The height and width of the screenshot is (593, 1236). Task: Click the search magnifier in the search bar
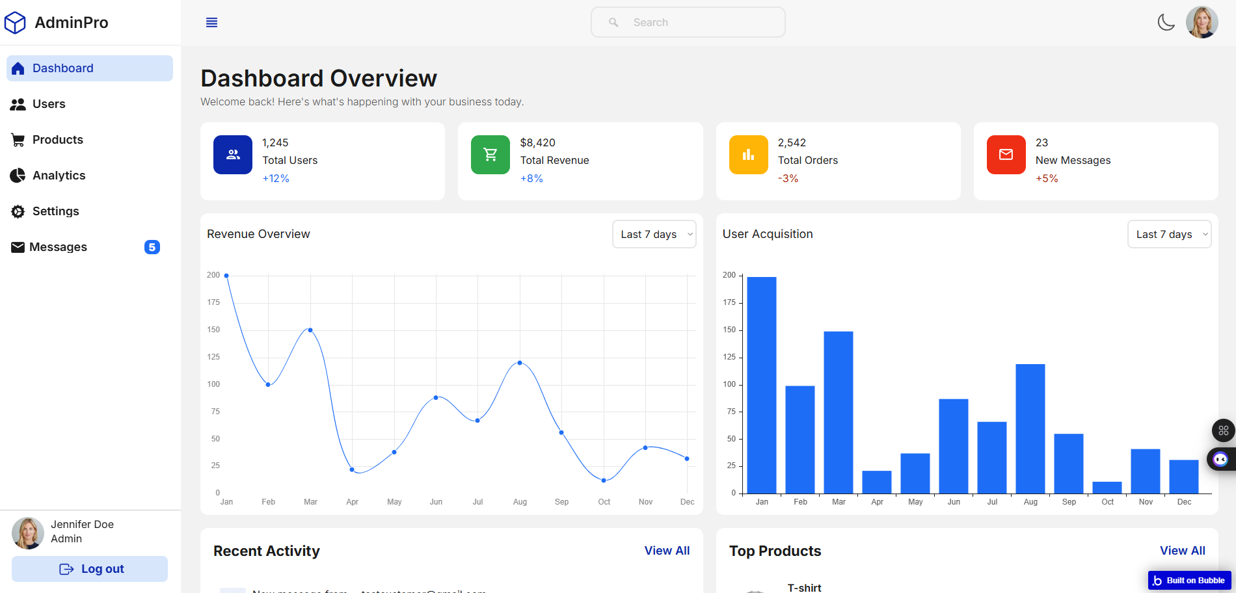[x=612, y=21]
